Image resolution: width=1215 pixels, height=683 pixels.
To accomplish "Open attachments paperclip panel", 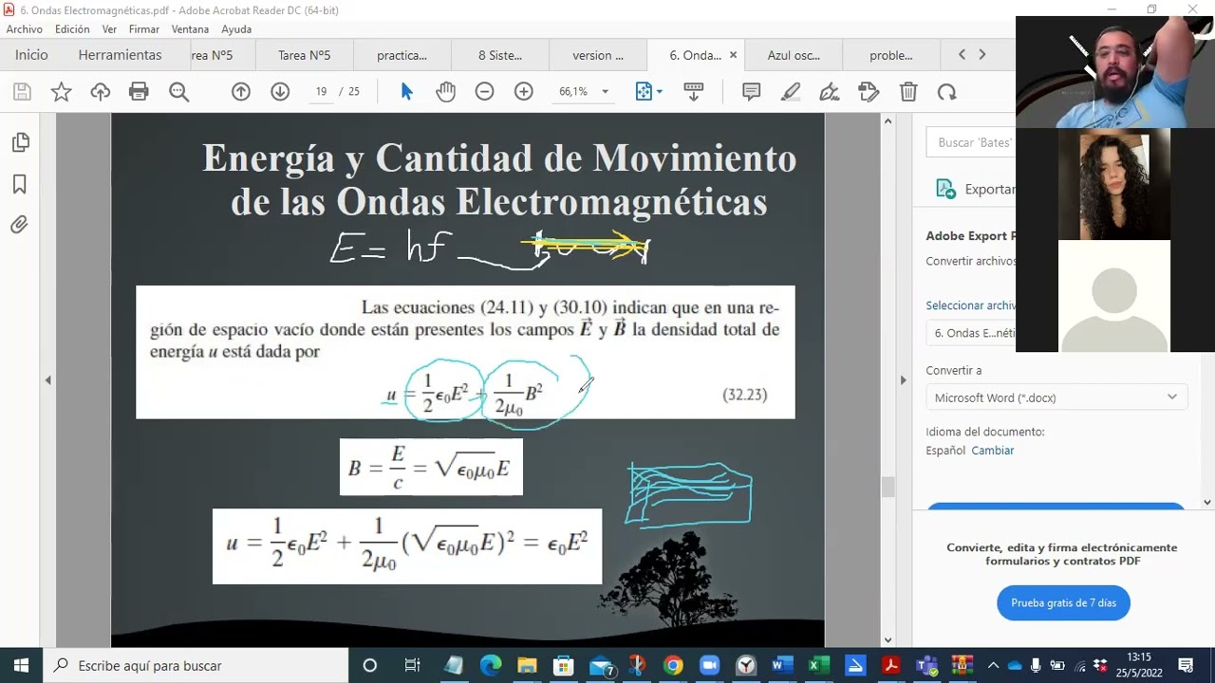I will point(20,225).
